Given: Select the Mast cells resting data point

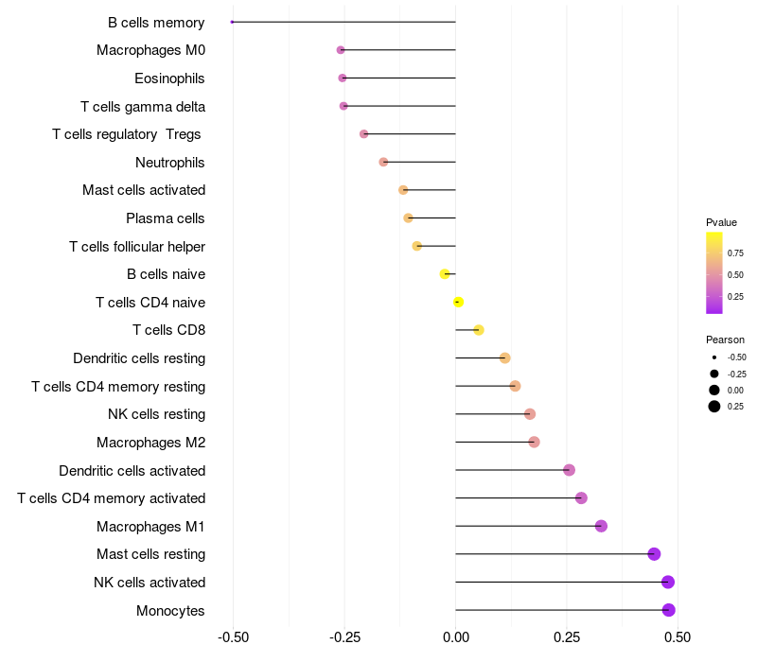Looking at the screenshot, I should (654, 554).
